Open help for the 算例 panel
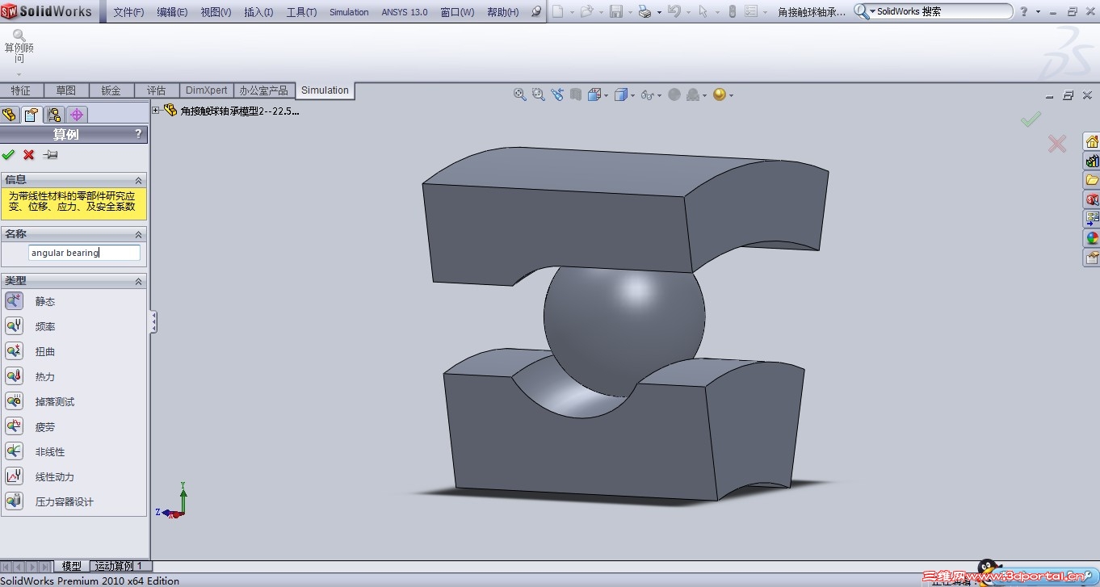 click(x=138, y=134)
